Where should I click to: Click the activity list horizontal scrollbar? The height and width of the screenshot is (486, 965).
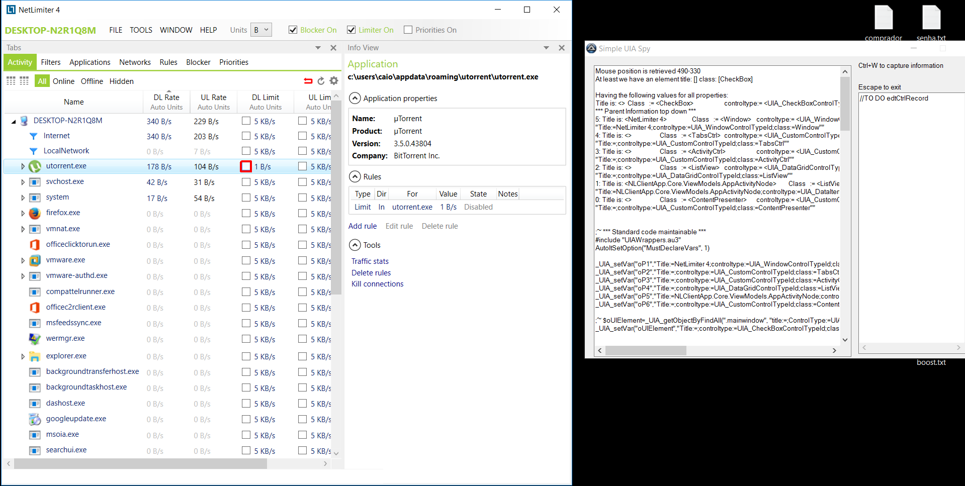pyautogui.click(x=141, y=463)
